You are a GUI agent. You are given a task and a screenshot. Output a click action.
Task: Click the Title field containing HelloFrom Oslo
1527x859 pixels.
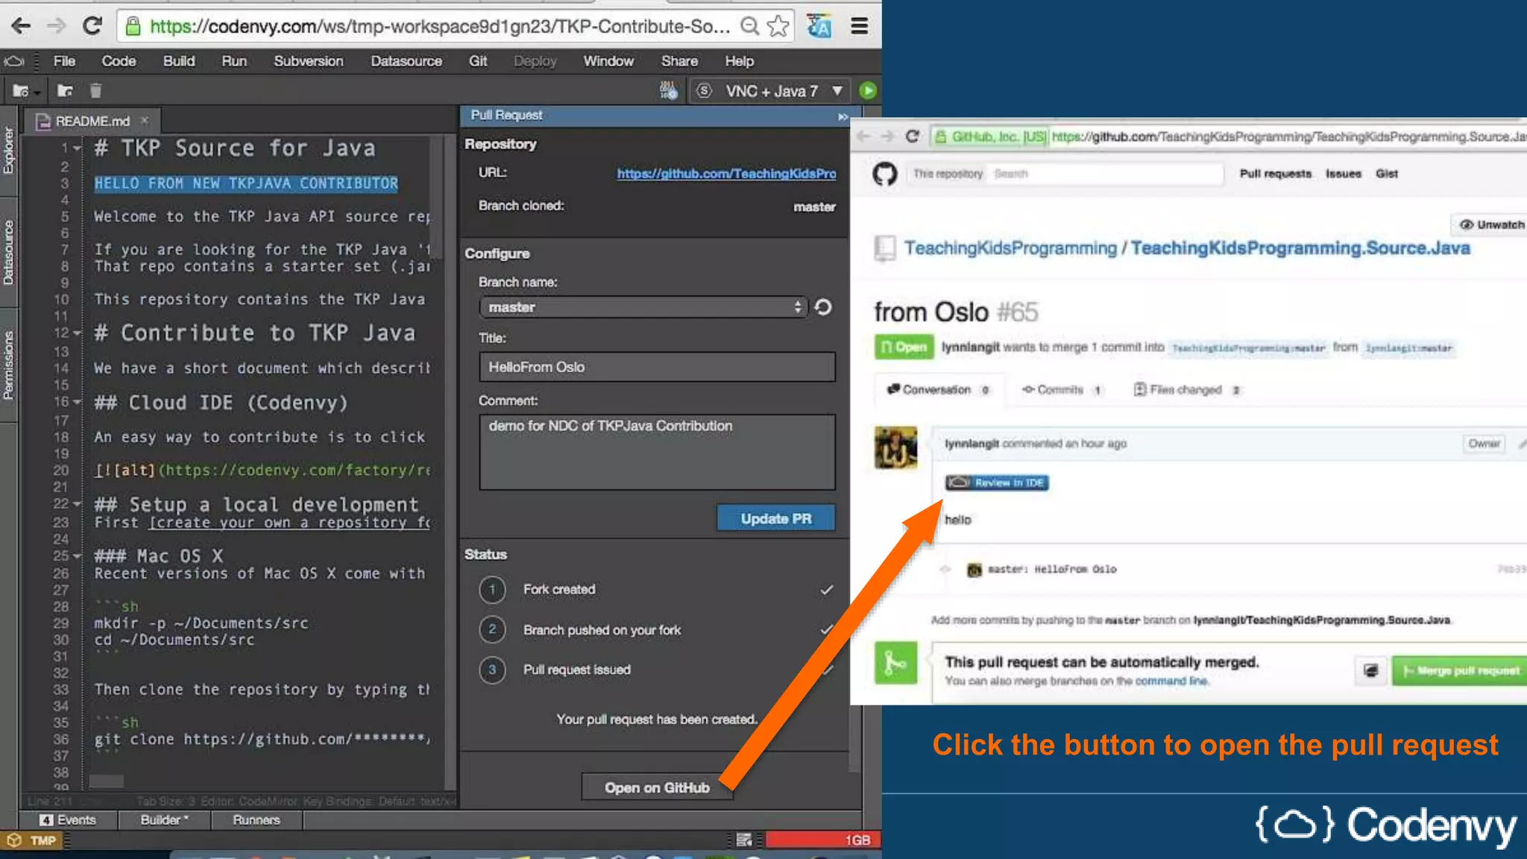[x=657, y=367]
